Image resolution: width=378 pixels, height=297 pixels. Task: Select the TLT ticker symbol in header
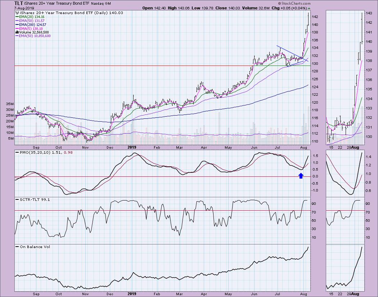click(x=19, y=3)
